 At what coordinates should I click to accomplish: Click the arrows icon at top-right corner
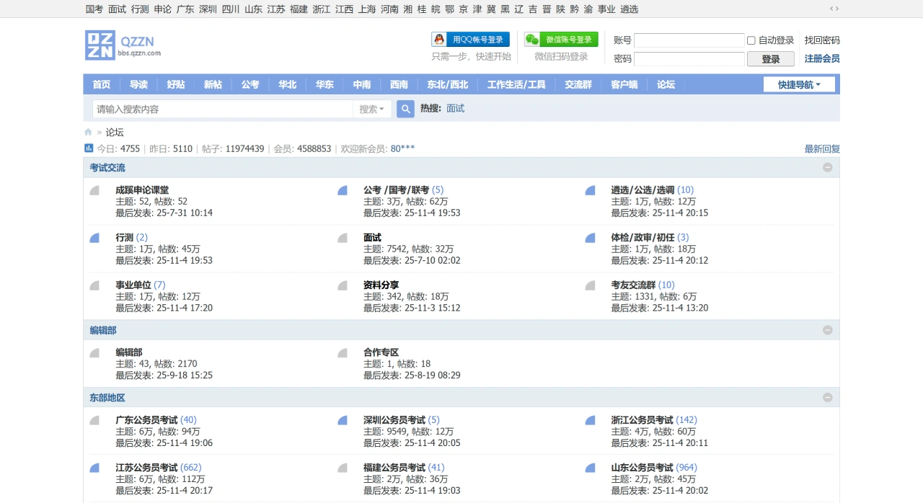pos(834,8)
